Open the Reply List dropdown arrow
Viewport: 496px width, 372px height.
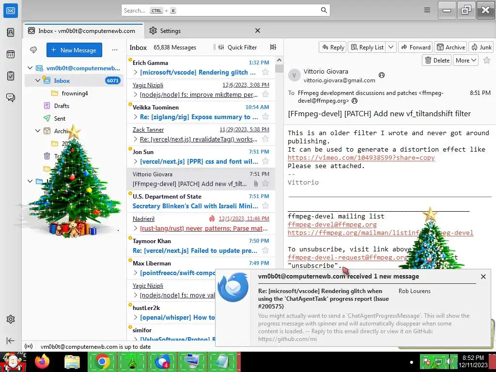click(x=391, y=47)
